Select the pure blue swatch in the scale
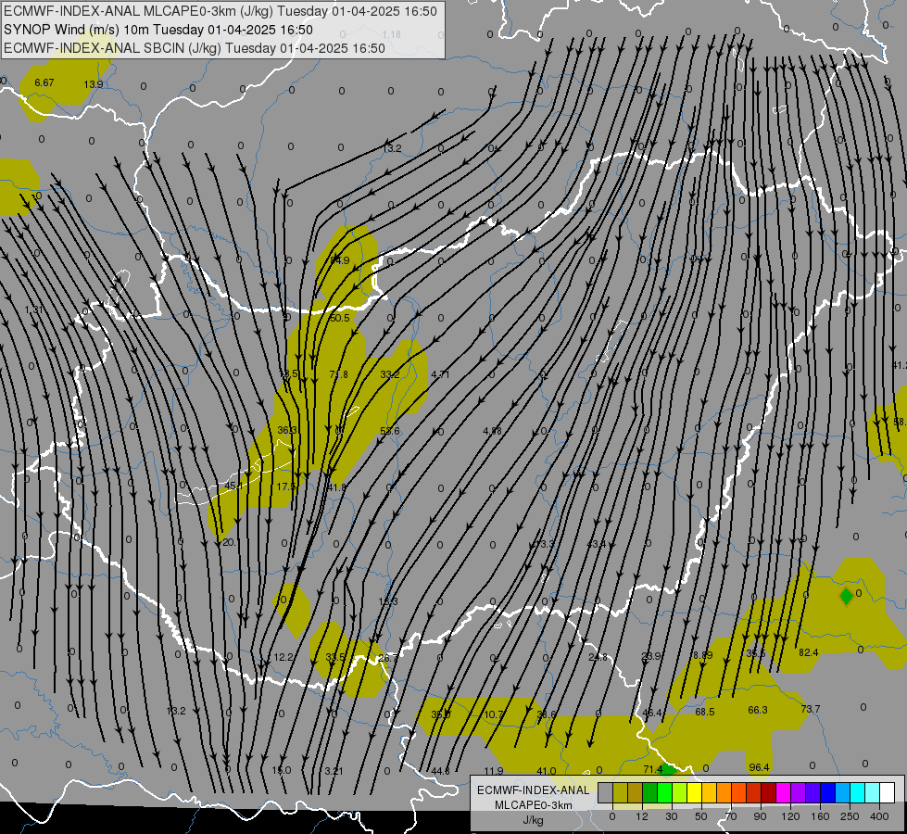 (827, 793)
